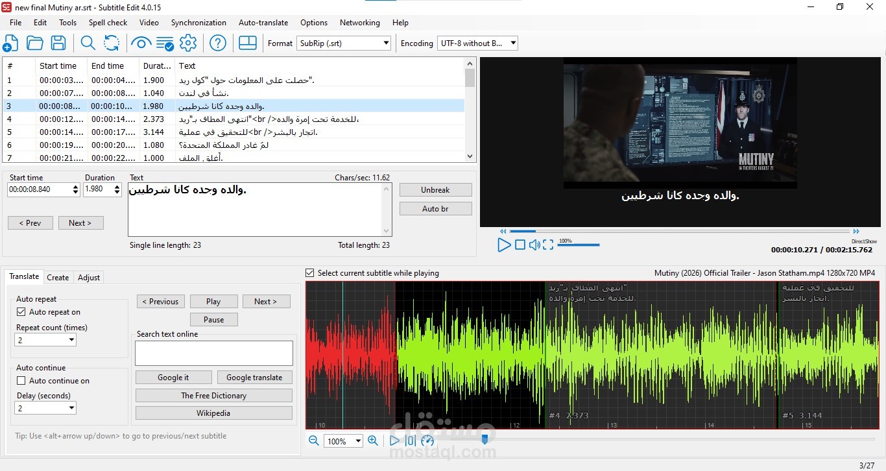Click the Pause button in Translate tab

tap(213, 320)
